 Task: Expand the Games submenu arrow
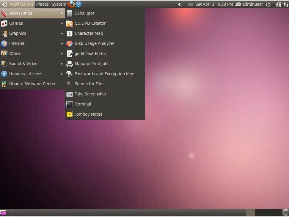(62, 23)
